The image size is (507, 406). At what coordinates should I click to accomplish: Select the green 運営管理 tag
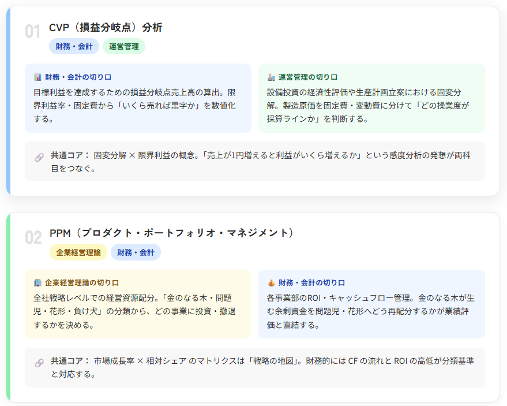tap(123, 46)
